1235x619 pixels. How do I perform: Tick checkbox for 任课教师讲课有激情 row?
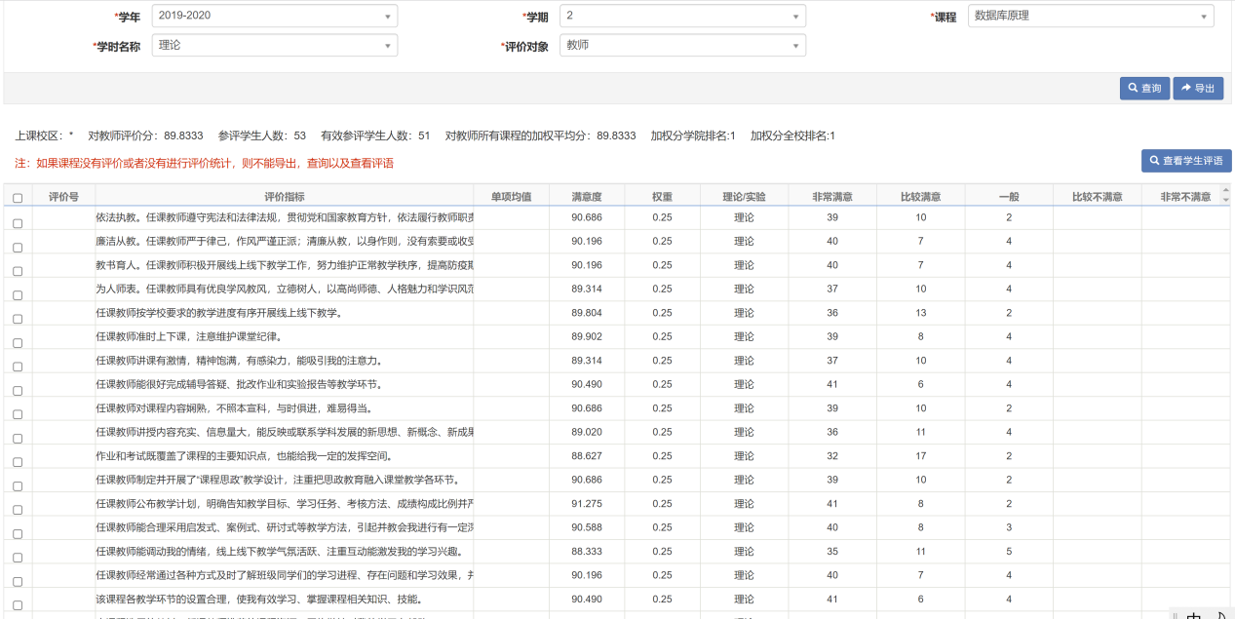point(18,367)
